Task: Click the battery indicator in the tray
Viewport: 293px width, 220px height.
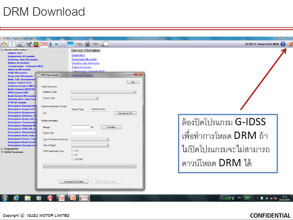Action: tap(249, 198)
